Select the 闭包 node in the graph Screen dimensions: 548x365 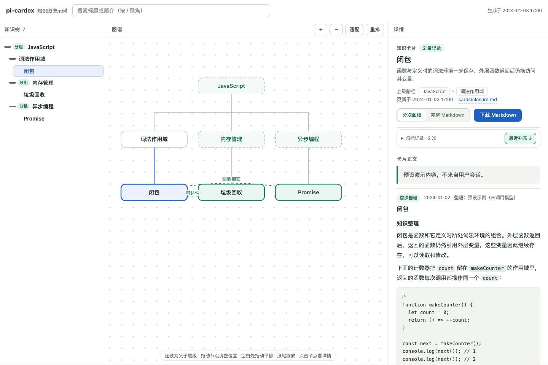tap(154, 192)
